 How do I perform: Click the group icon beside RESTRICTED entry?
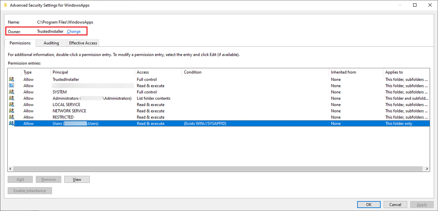pos(11,117)
